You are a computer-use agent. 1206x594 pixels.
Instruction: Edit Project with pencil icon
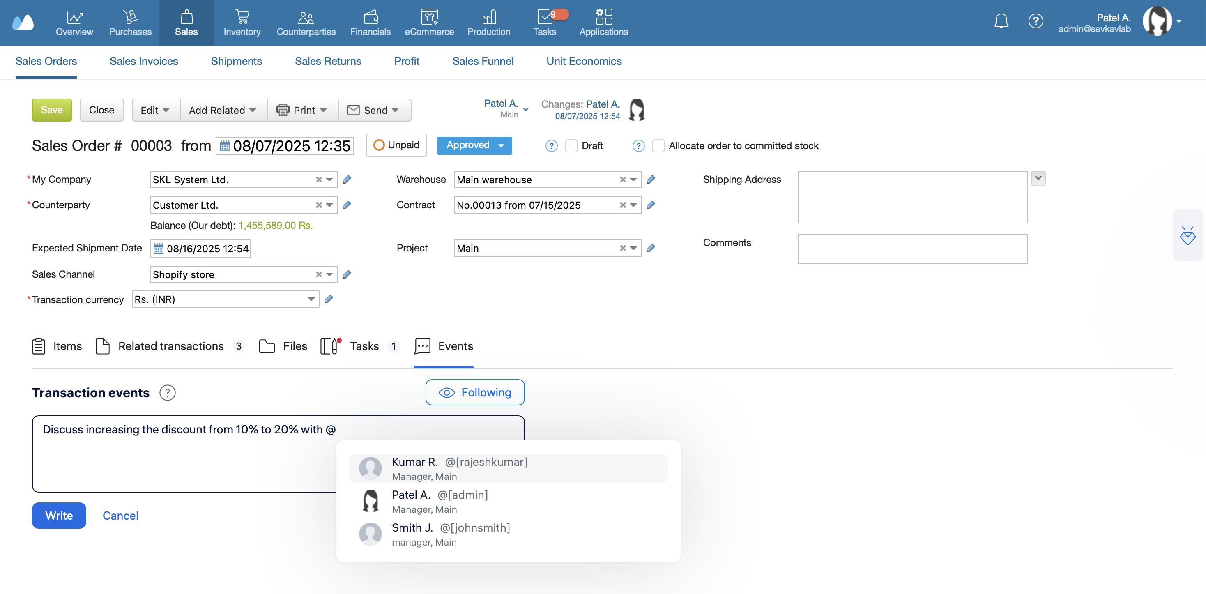tap(650, 248)
